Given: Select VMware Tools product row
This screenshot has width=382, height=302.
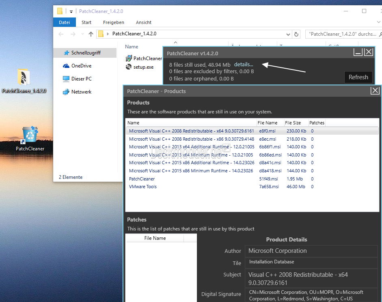Looking at the screenshot, I should pyautogui.click(x=252, y=187).
